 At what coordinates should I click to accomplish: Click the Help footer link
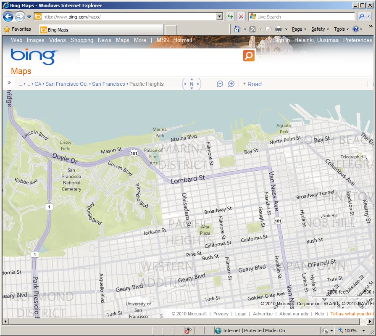(x=319, y=314)
